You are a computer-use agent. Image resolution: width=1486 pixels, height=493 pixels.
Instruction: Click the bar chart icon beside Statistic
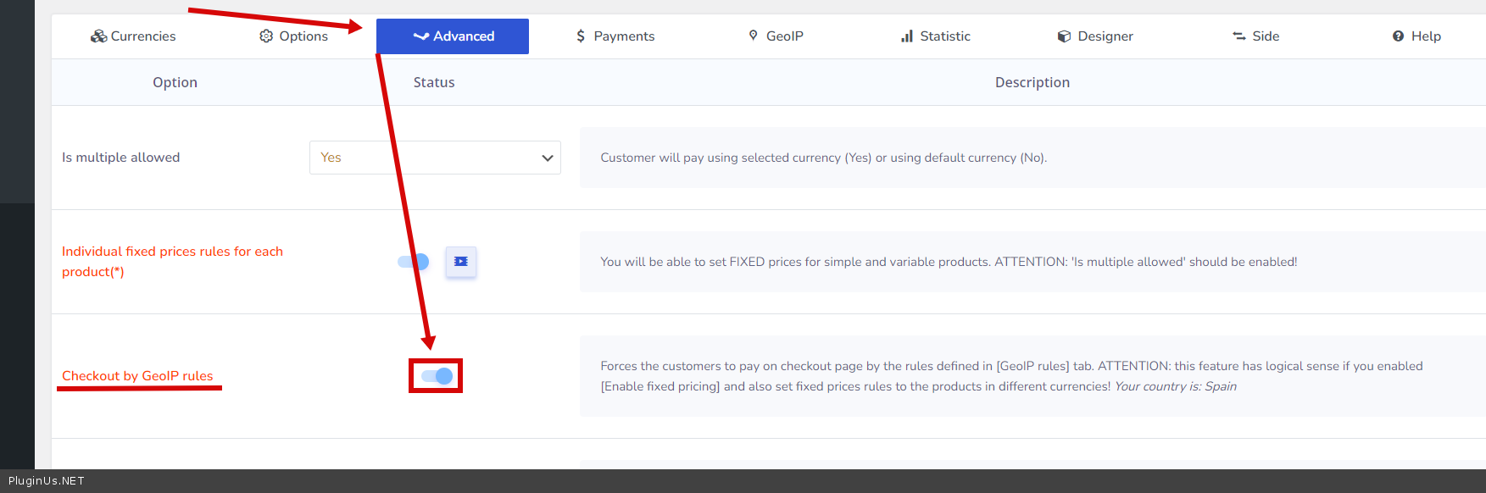[x=907, y=36]
